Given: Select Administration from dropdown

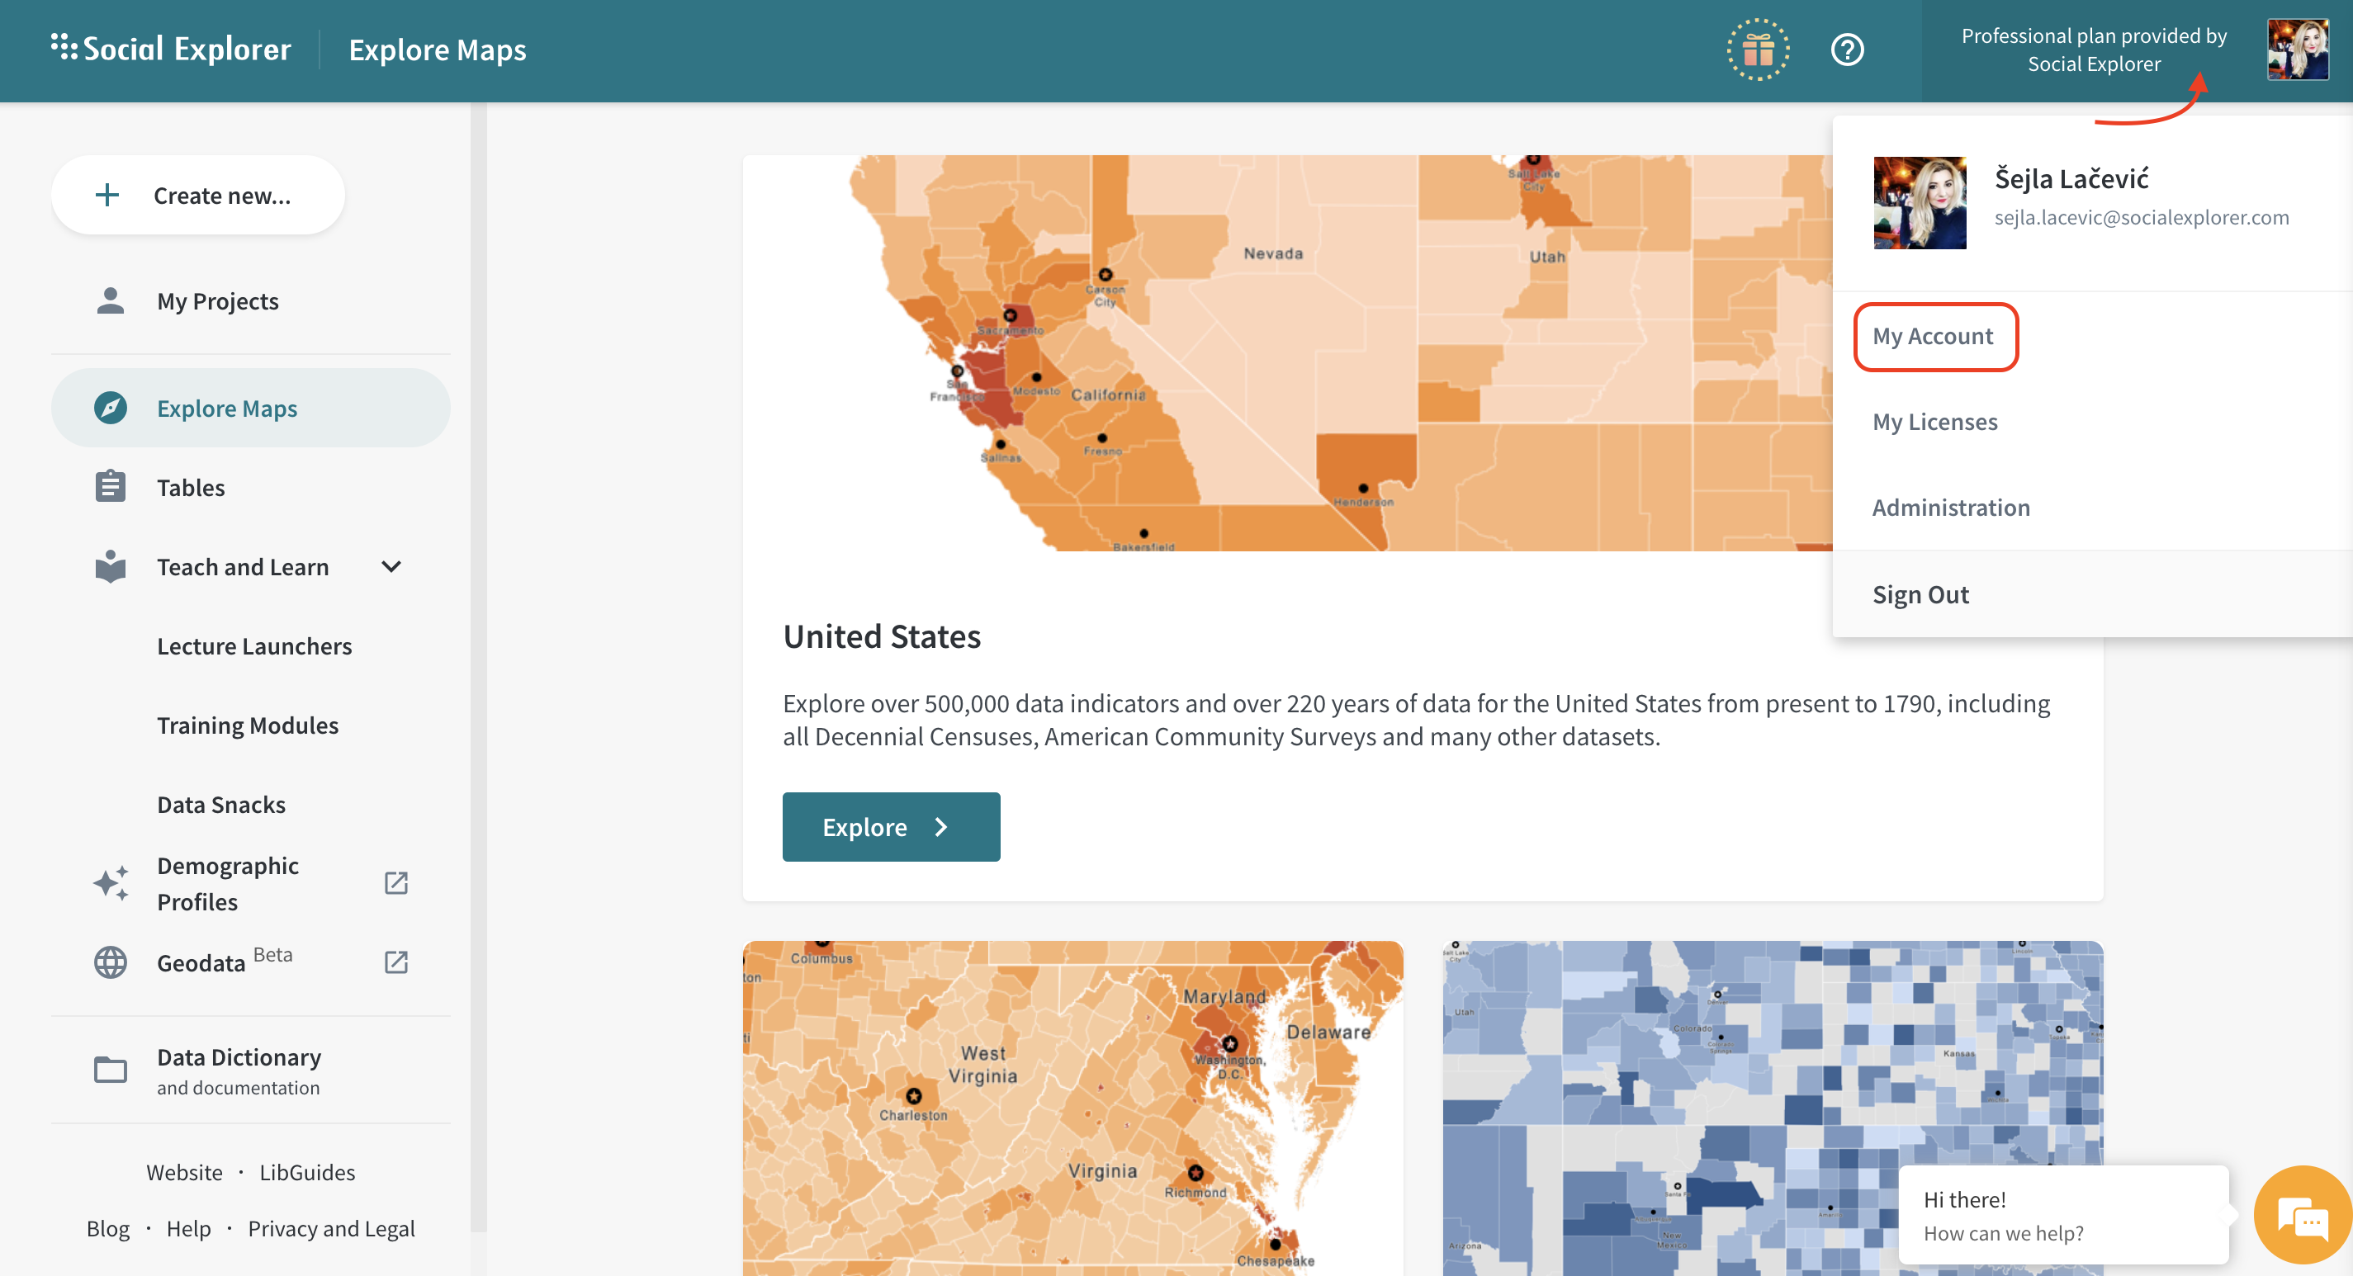Looking at the screenshot, I should [1951, 506].
